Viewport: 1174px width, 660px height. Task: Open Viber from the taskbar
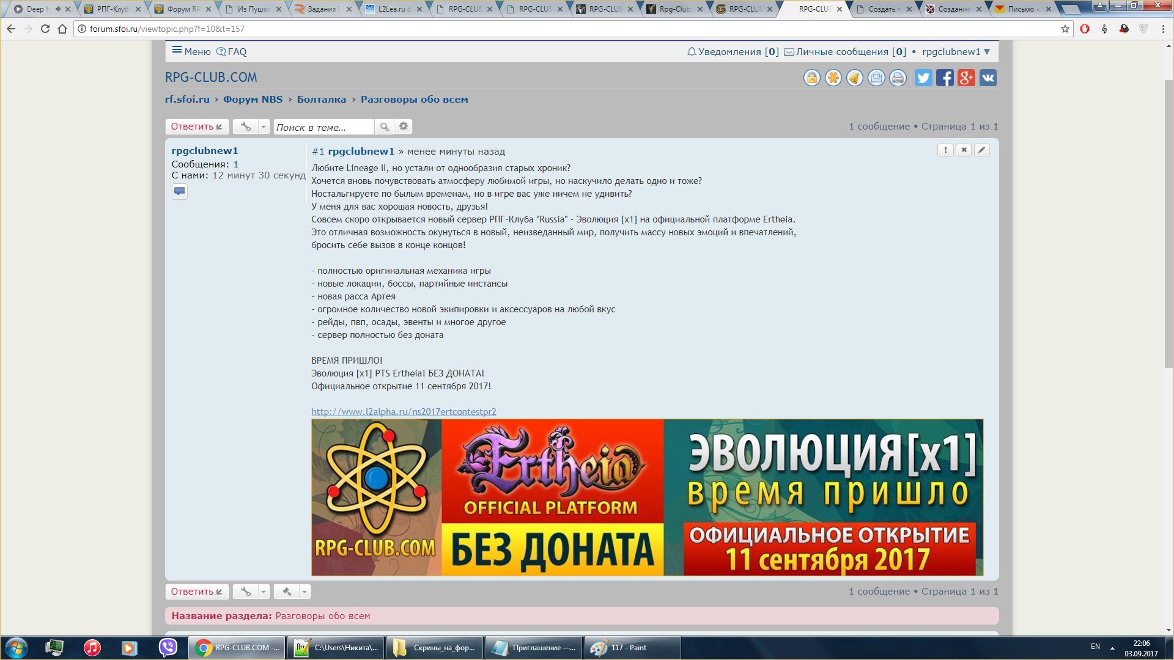point(168,647)
